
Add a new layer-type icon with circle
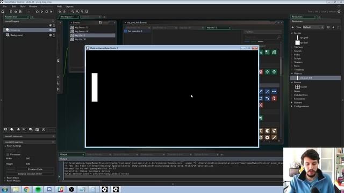coord(12,130)
